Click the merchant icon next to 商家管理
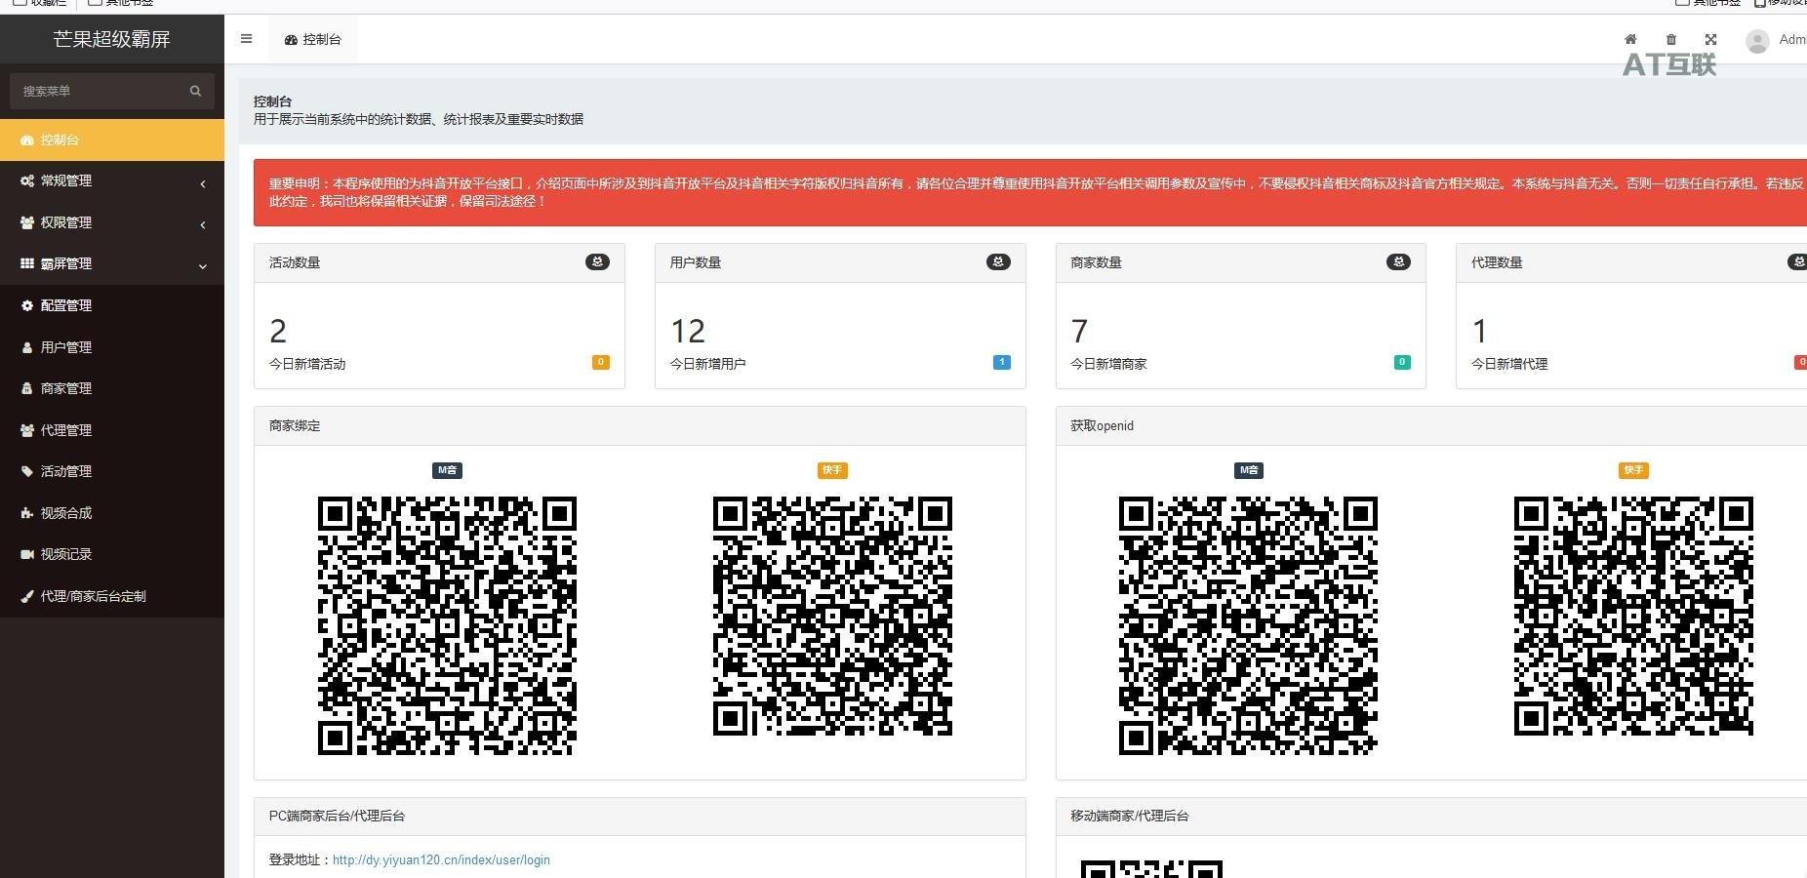 click(27, 389)
